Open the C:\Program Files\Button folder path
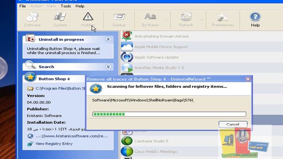283x159 pixels. coord(60,88)
